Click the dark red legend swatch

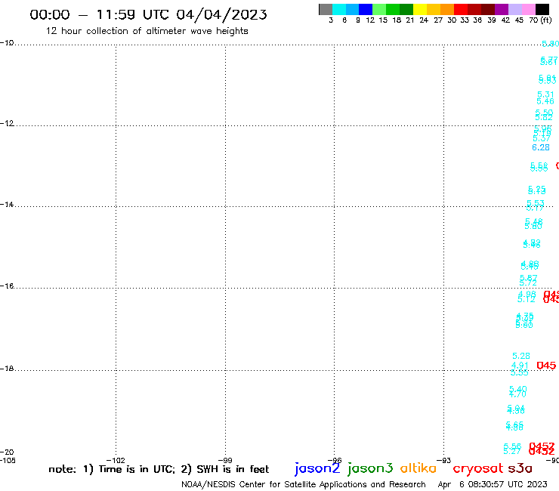pyautogui.click(x=474, y=9)
